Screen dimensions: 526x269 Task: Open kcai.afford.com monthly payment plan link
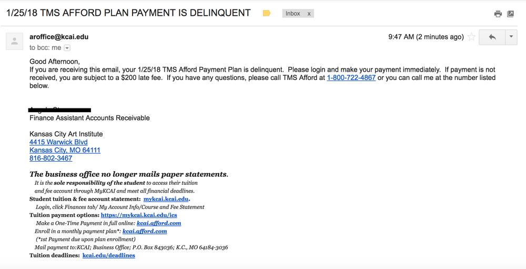coord(145,232)
